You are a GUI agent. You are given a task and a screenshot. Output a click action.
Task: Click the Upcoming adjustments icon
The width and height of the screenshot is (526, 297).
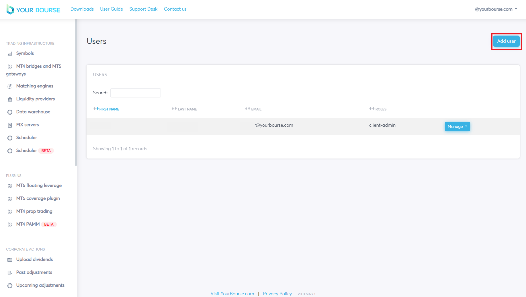(x=10, y=286)
